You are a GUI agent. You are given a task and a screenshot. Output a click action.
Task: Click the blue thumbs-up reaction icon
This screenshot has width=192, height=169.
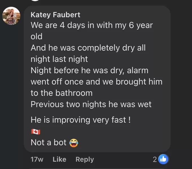[163, 159]
